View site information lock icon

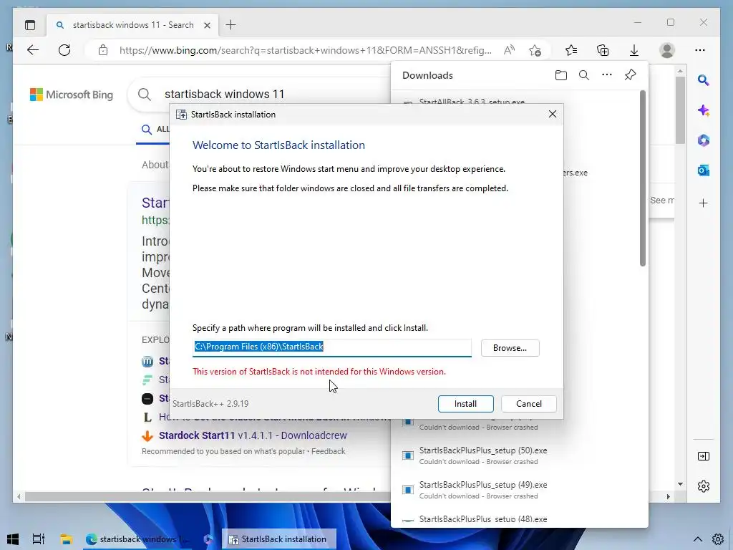coord(103,50)
